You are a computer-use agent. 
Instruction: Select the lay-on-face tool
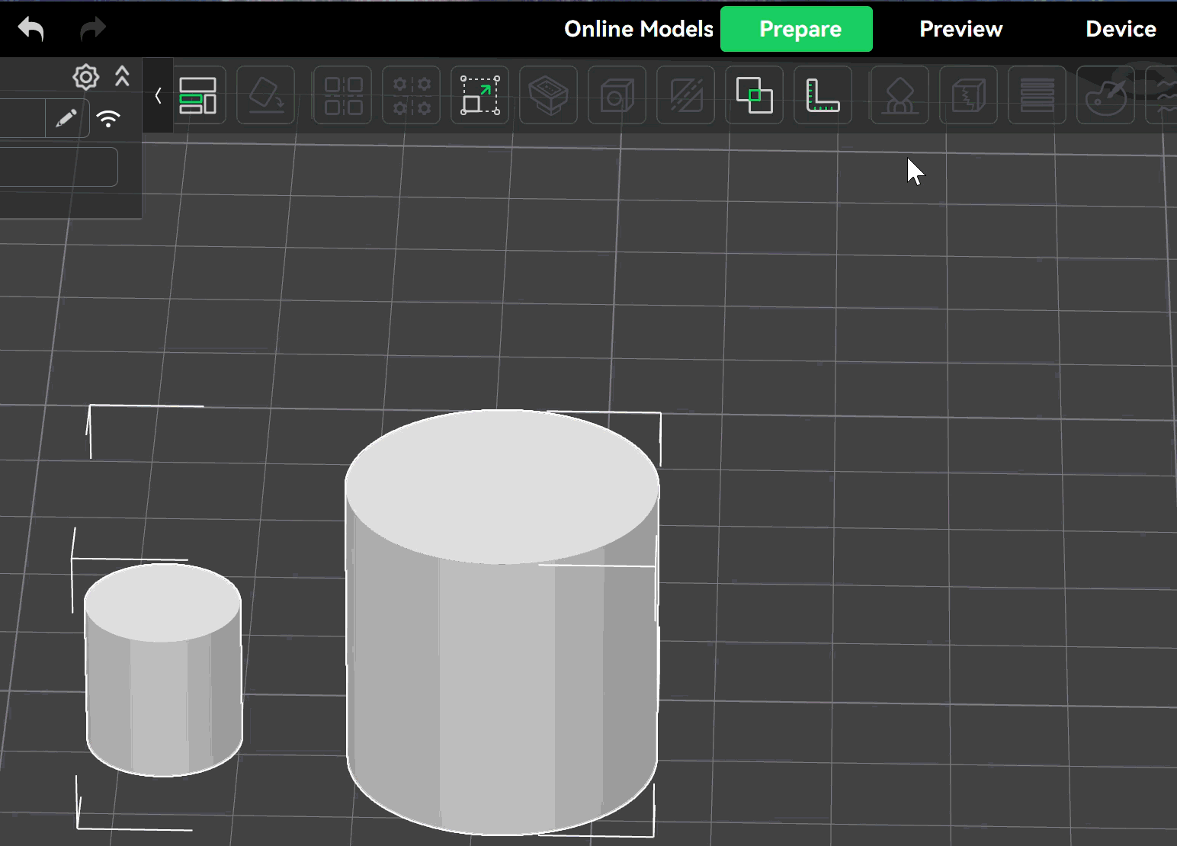266,95
